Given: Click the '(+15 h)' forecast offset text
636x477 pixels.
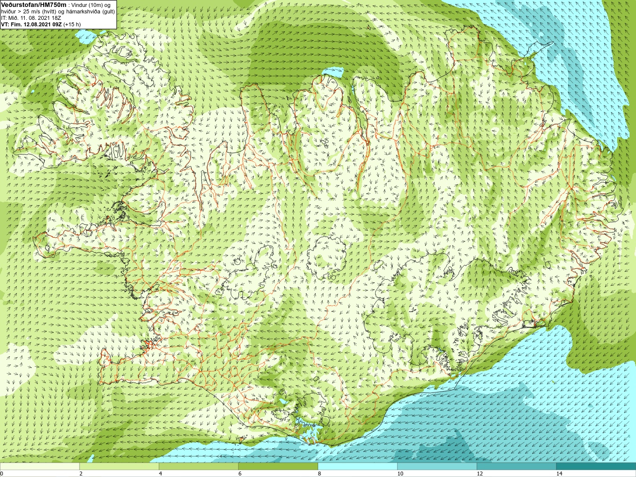Looking at the screenshot, I should click(72, 24).
